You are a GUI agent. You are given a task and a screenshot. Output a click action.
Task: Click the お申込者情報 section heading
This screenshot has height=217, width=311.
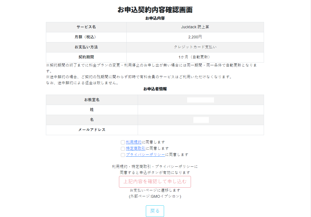(x=155, y=89)
